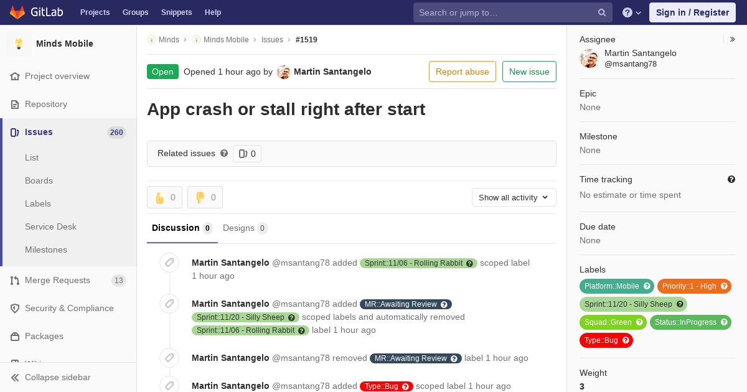Viewport: 747px width, 392px height.
Task: Click the help icon on the added MR::Awaiting Review label
Action: click(x=444, y=304)
